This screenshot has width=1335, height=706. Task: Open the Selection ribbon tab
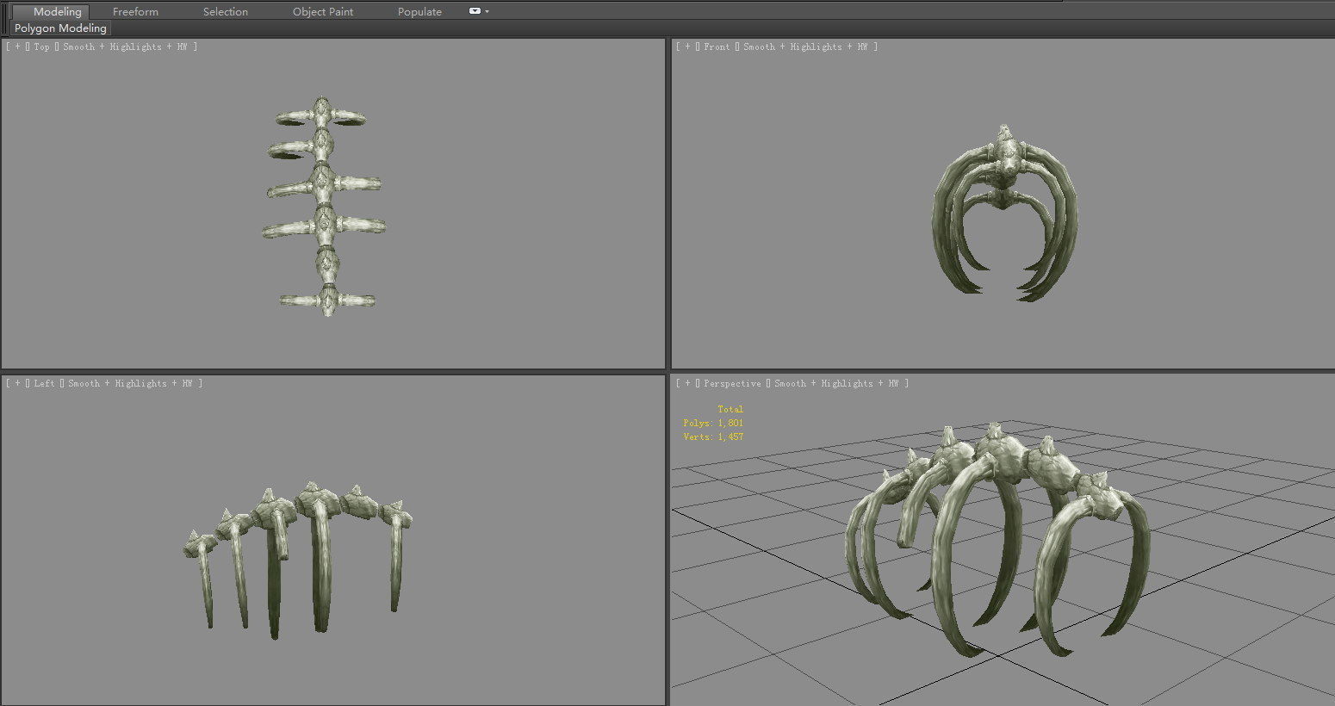pos(226,12)
